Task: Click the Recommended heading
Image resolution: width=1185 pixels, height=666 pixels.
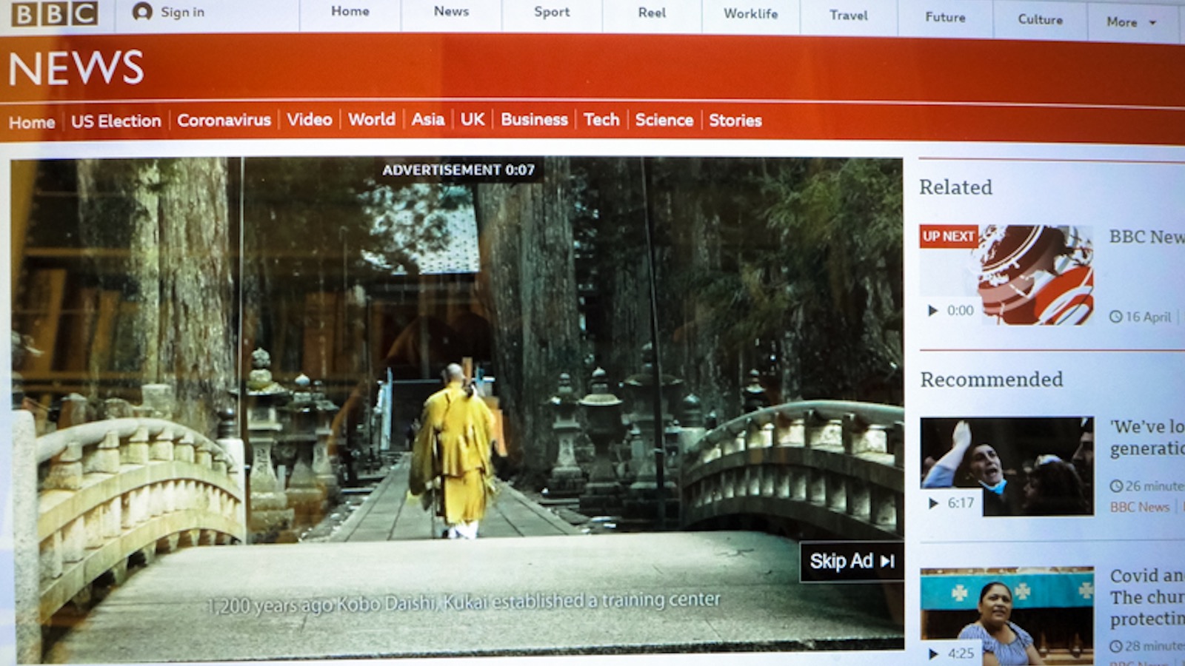Action: pos(992,380)
